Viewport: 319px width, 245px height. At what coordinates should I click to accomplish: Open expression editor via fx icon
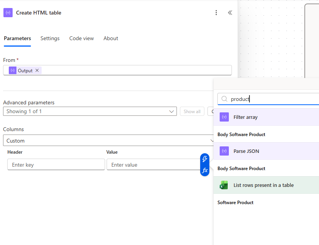point(205,170)
